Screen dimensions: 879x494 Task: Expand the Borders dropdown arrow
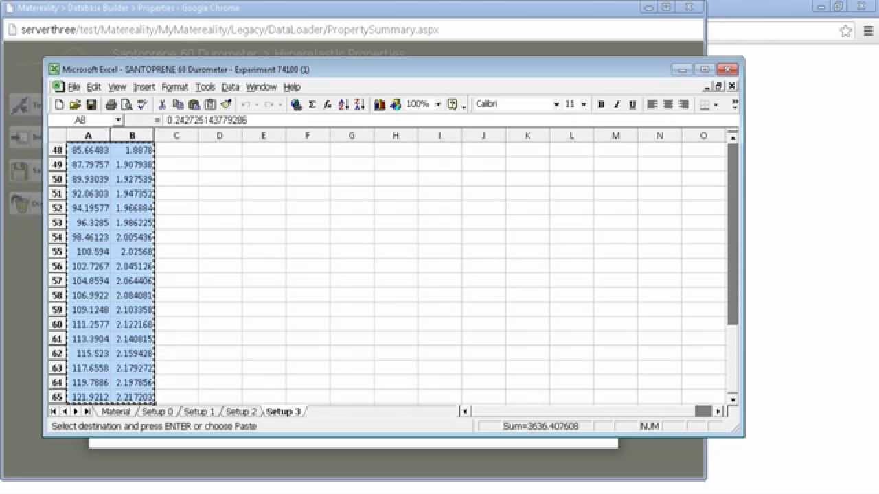pos(716,104)
